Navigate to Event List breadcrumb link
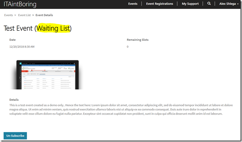 click(x=24, y=15)
